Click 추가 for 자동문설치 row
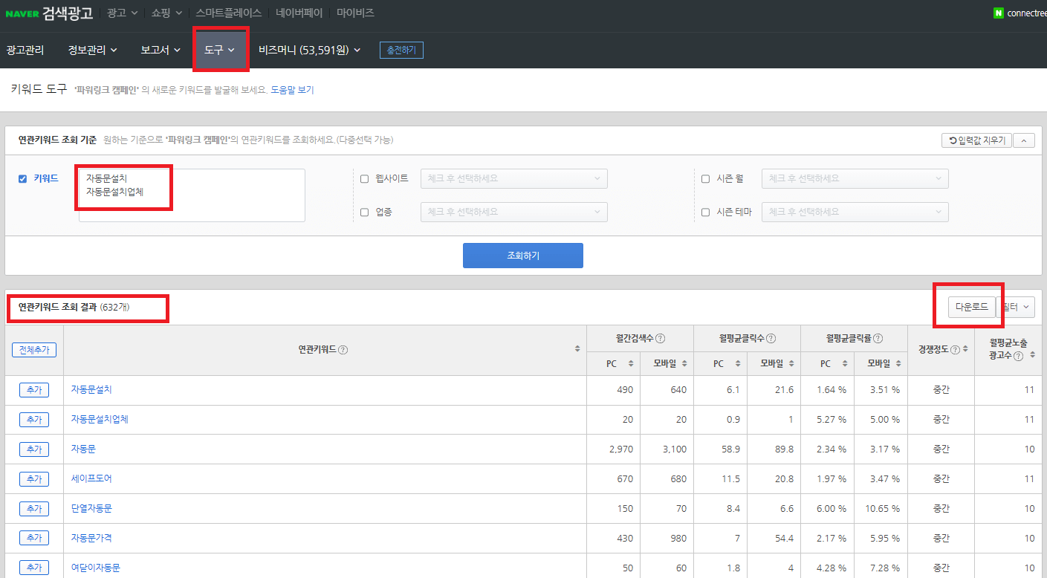This screenshot has height=578, width=1047. tap(34, 389)
